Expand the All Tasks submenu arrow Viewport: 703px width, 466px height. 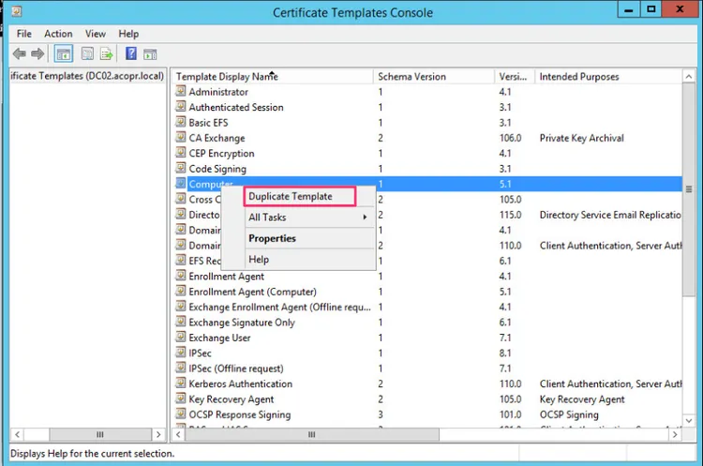(365, 218)
